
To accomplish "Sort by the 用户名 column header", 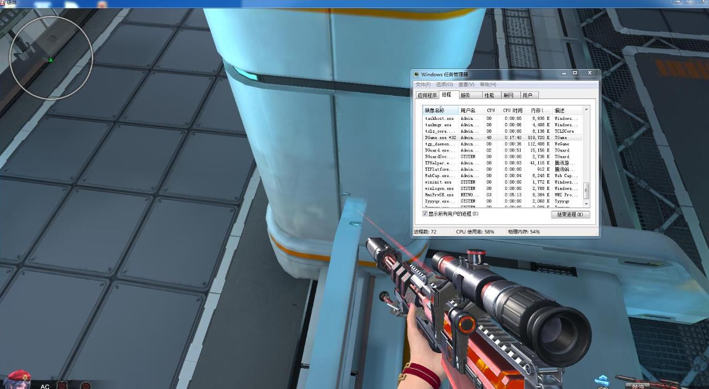I will tap(471, 110).
